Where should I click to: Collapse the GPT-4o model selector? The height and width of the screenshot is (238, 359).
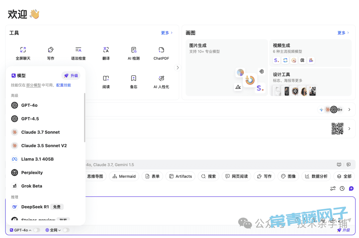click(21, 230)
